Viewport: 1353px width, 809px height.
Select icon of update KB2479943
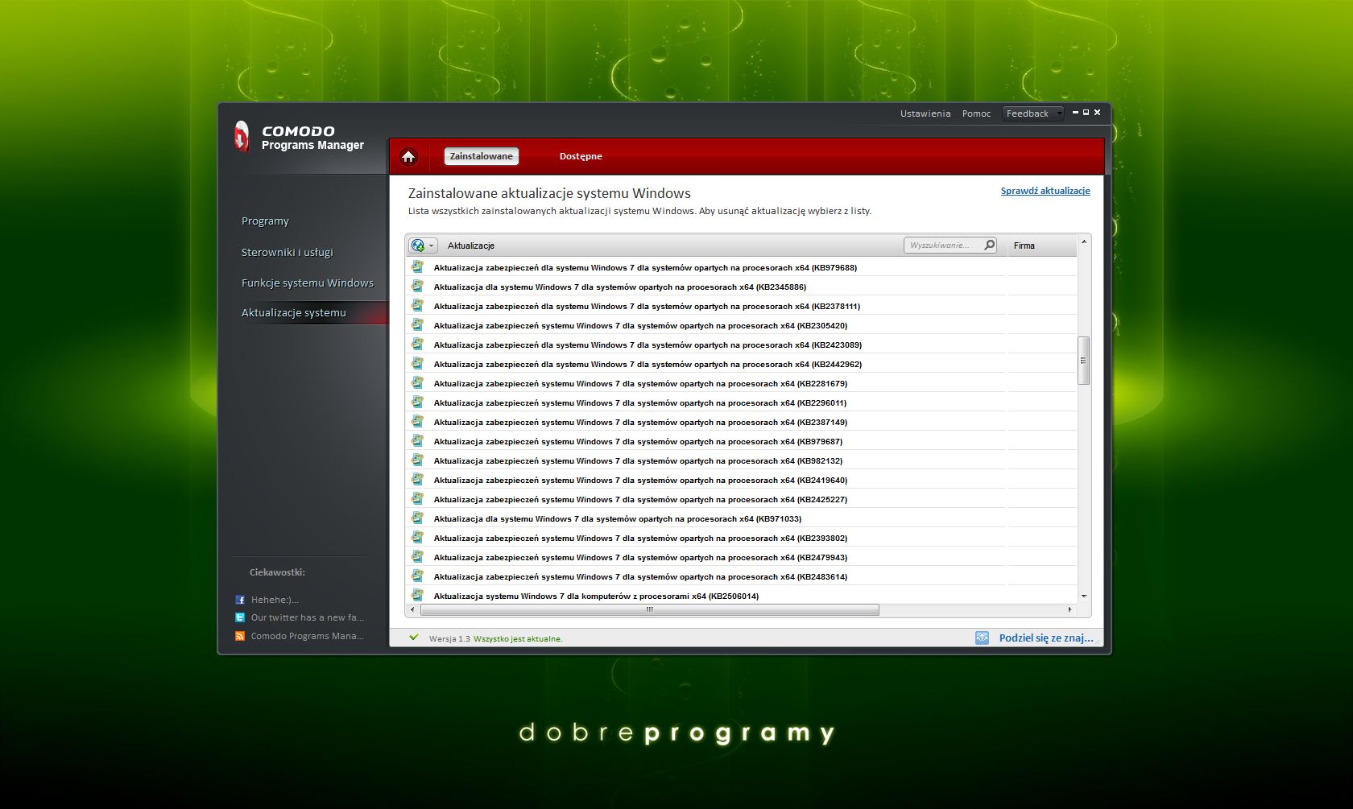coord(417,556)
